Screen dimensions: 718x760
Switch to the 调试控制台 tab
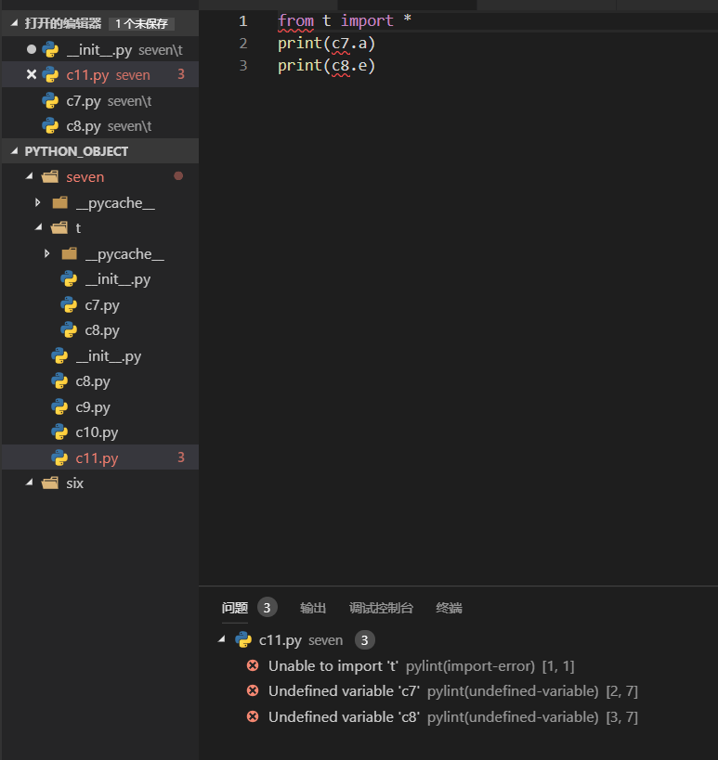(381, 609)
